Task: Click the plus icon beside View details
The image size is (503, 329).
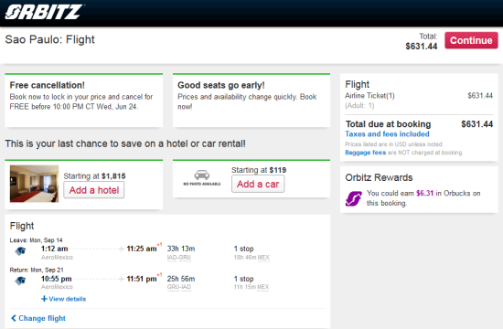Action: [x=44, y=299]
